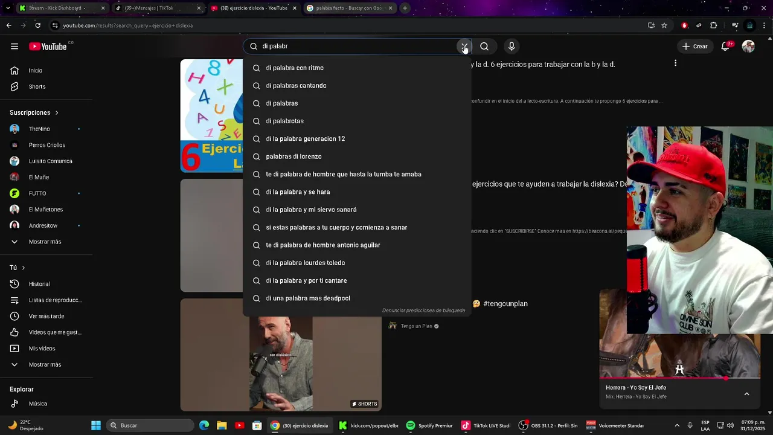Click the Chrome address bar URL
Image resolution: width=773 pixels, height=435 pixels.
pyautogui.click(x=128, y=25)
